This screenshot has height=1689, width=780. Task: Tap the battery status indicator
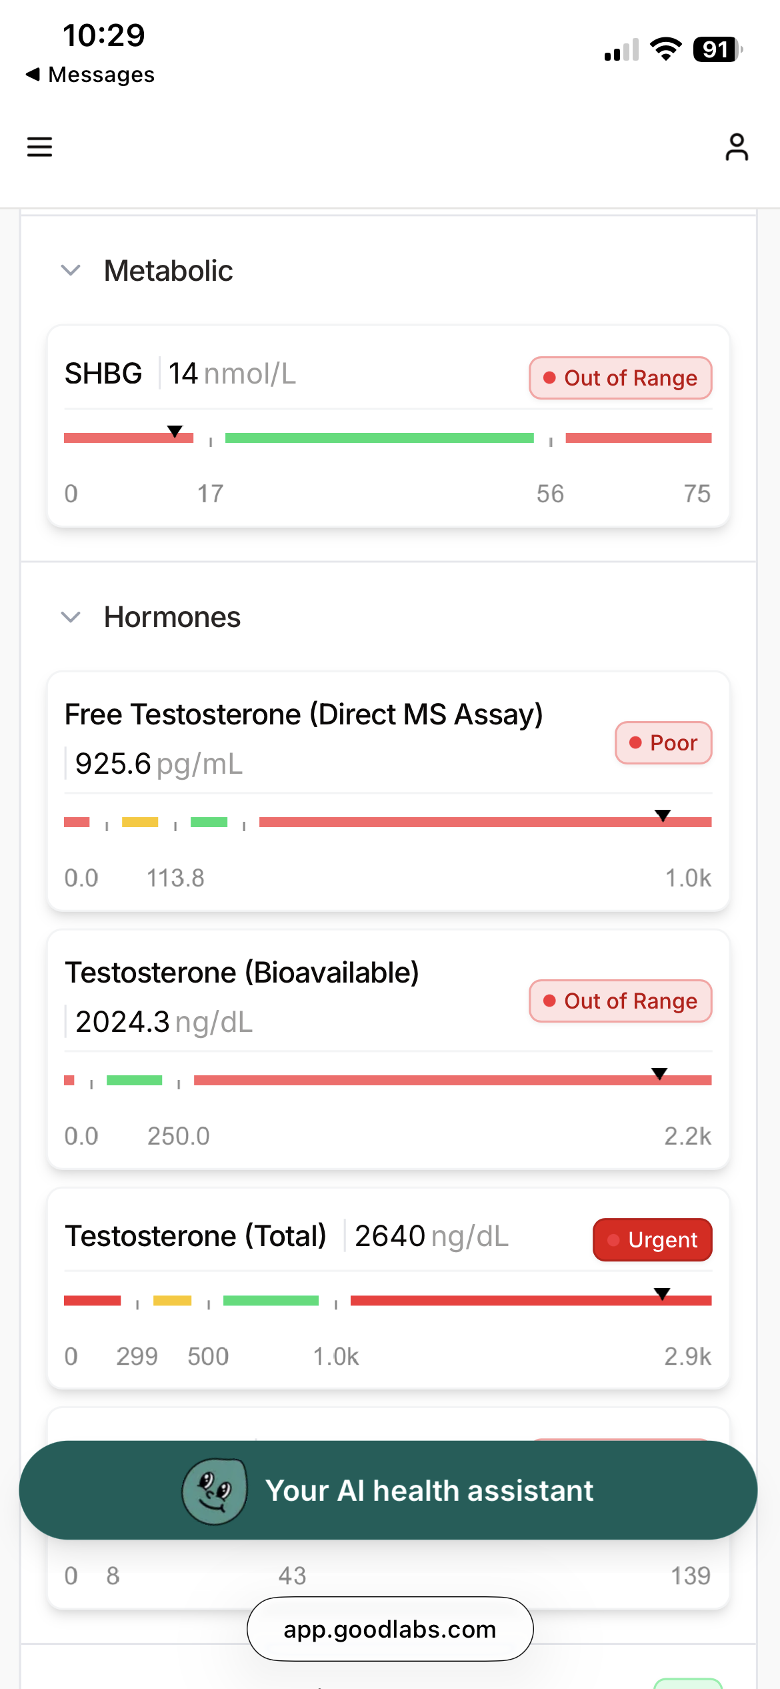tap(717, 49)
